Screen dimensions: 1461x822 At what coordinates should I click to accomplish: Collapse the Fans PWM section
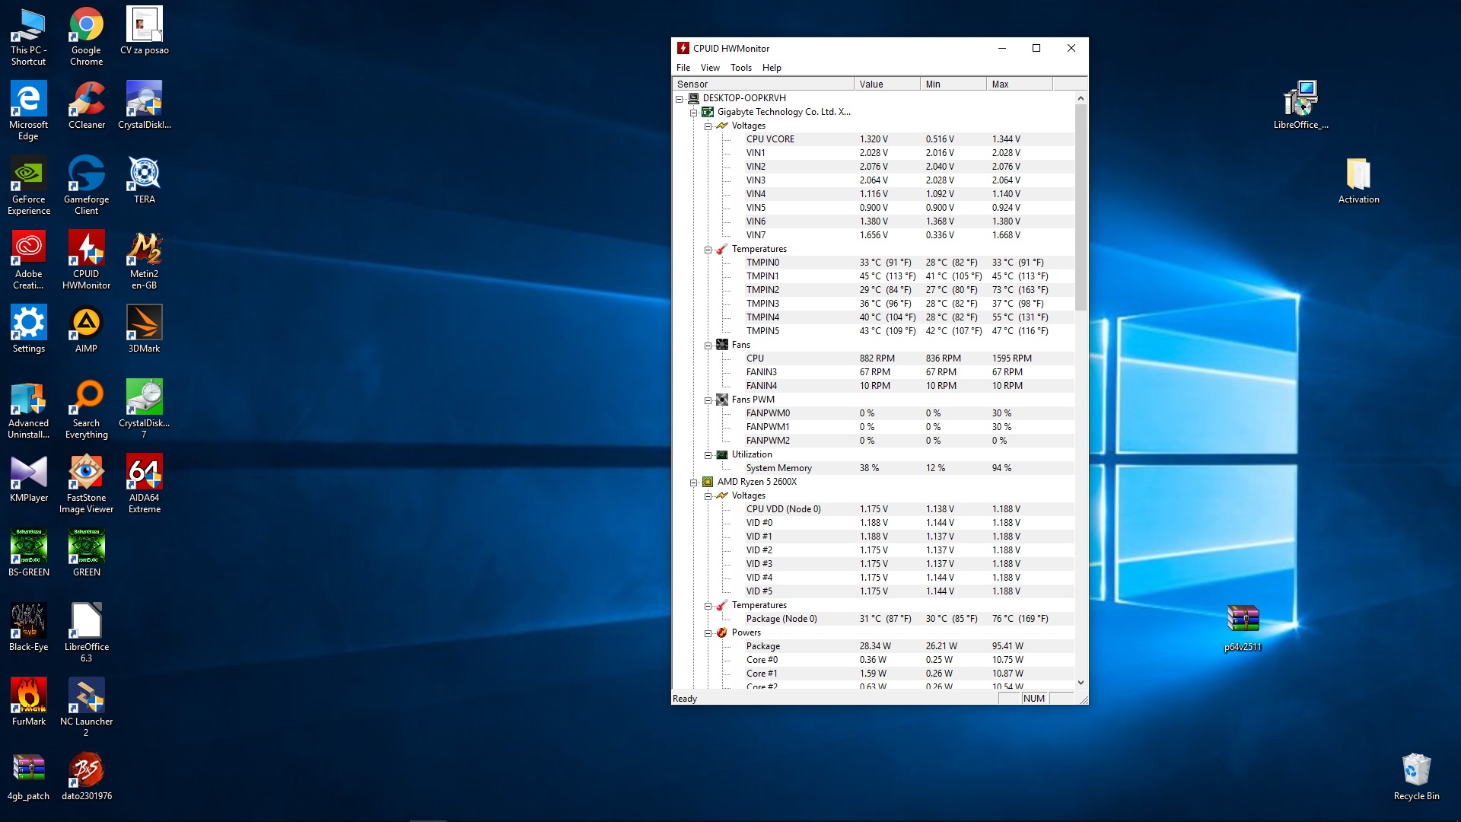click(708, 400)
